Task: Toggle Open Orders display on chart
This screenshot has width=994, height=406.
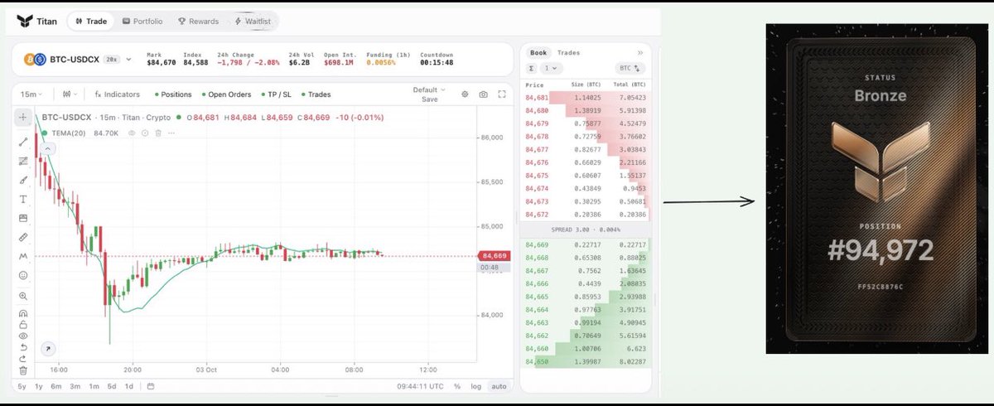Action: pos(225,94)
